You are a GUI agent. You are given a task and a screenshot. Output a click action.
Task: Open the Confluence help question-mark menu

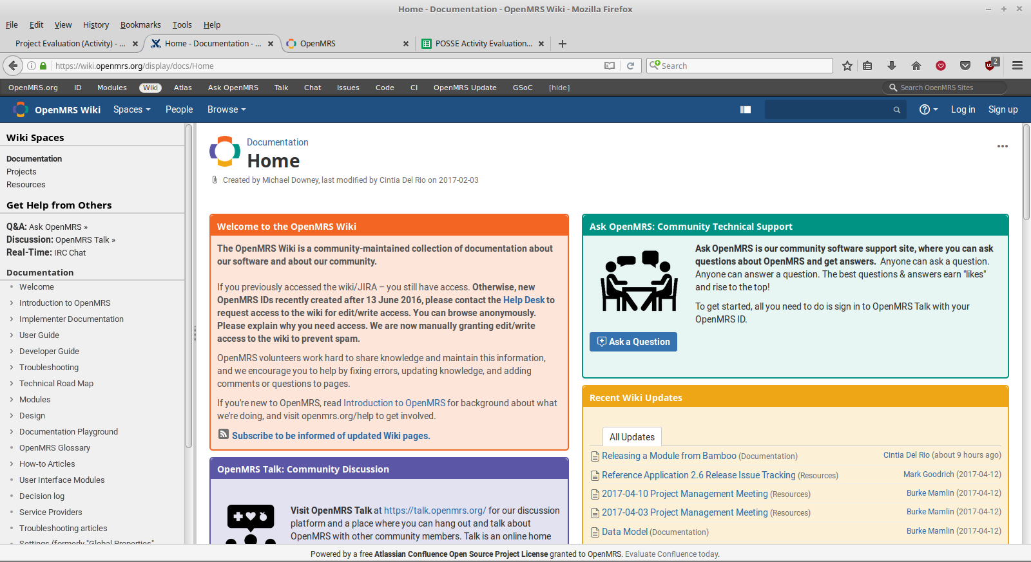pyautogui.click(x=929, y=109)
